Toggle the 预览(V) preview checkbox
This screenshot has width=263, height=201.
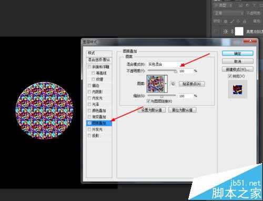click(230, 76)
